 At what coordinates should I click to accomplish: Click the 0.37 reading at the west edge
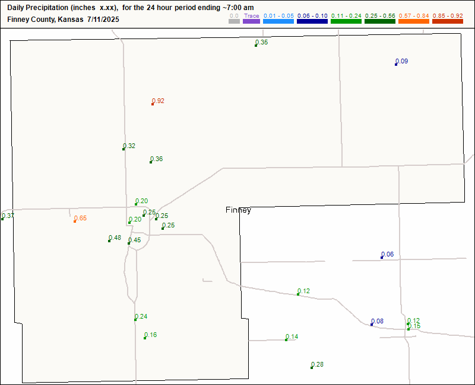(8, 216)
